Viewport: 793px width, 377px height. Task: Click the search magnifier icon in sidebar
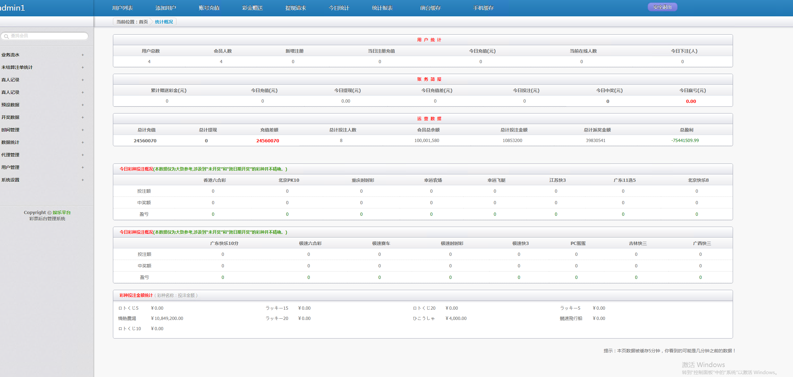[x=6, y=36]
